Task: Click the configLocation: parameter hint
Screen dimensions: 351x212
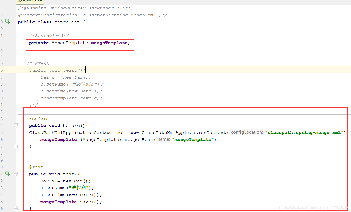Action: pyautogui.click(x=247, y=132)
